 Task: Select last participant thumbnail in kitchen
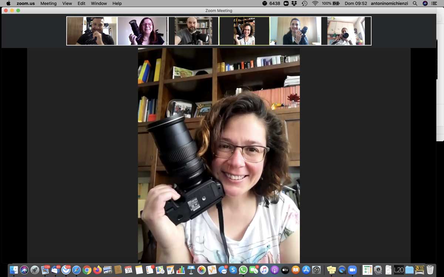tap(346, 31)
